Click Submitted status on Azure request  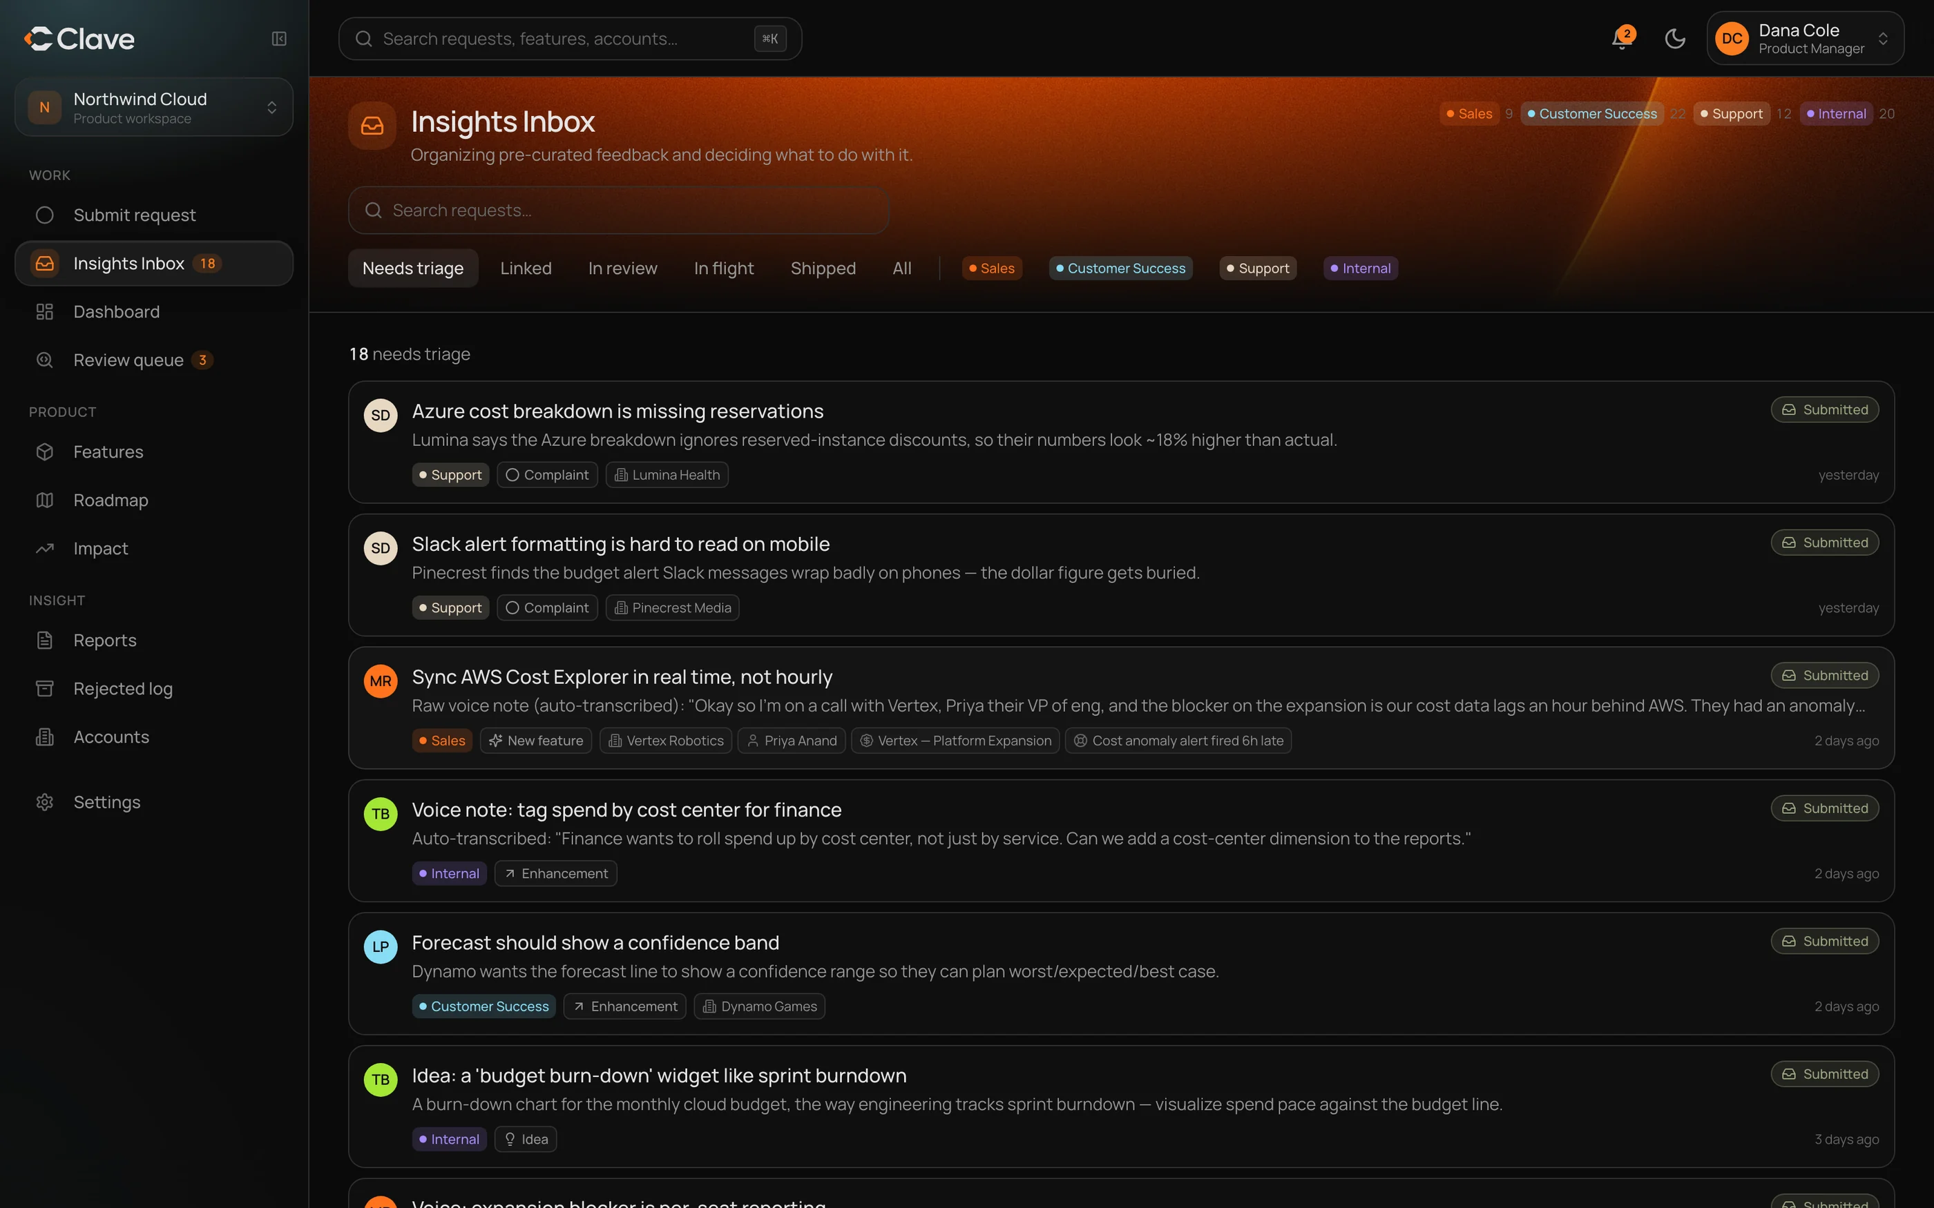[1824, 410]
